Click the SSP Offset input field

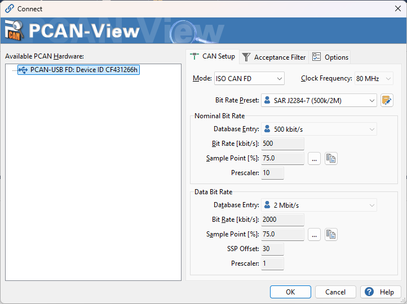pyautogui.click(x=272, y=249)
